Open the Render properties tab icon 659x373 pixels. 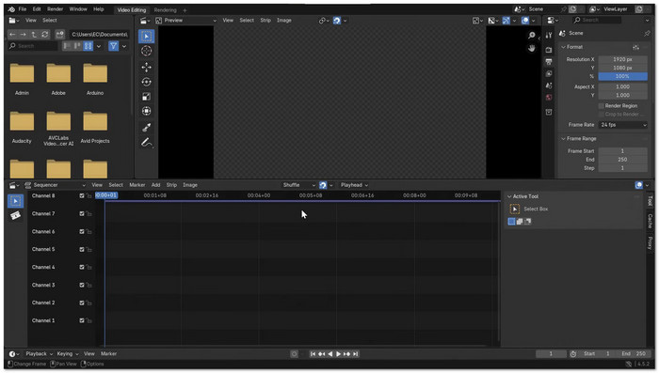click(549, 50)
